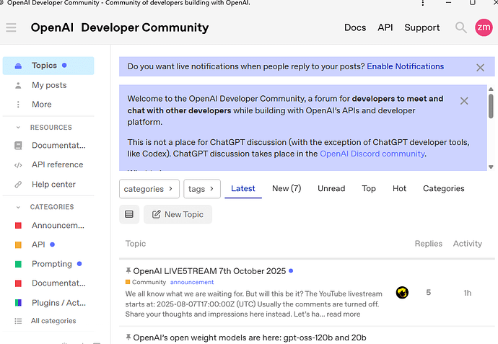Click the Help center link icon
This screenshot has width=498, height=344.
pyautogui.click(x=19, y=185)
